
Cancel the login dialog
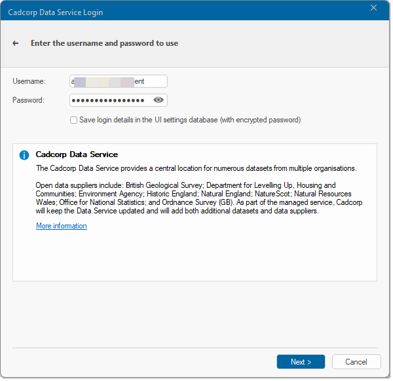click(356, 362)
